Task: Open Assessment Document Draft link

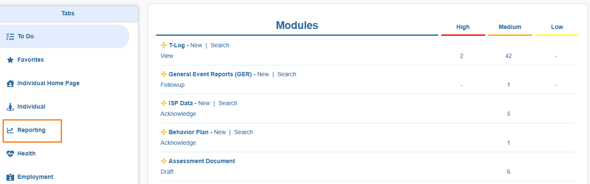Action: [x=167, y=172]
